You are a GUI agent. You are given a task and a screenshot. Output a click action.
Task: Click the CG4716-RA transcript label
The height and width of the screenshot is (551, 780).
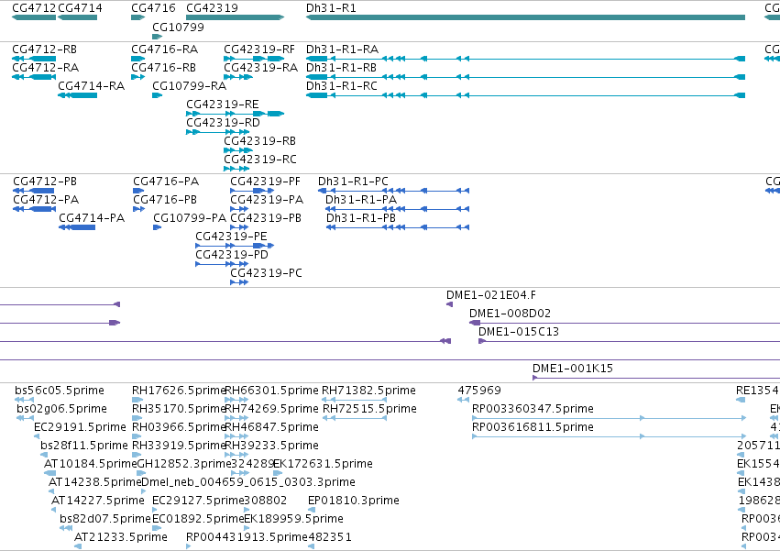165,50
